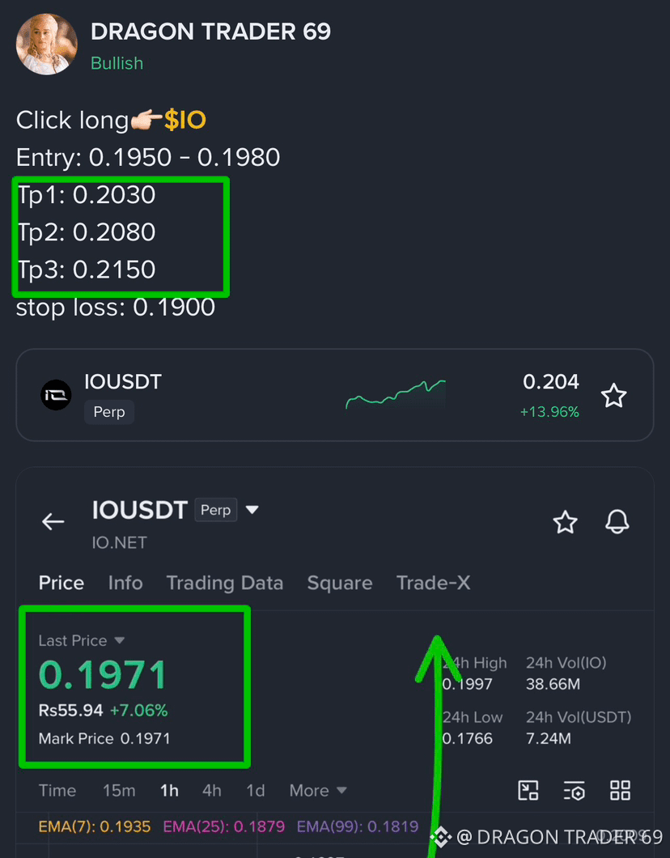Open the Square tab
Screen dimensions: 670x858
click(x=340, y=584)
